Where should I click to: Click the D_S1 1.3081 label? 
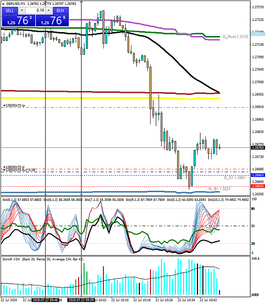coord(234,178)
